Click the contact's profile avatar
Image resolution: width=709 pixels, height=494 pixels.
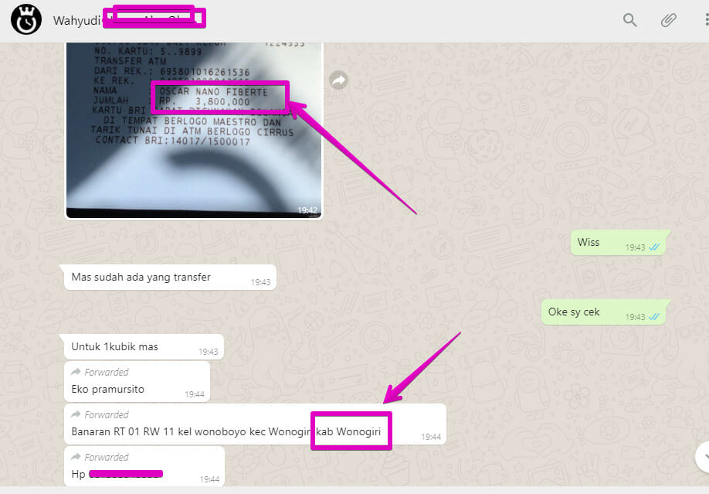click(27, 21)
